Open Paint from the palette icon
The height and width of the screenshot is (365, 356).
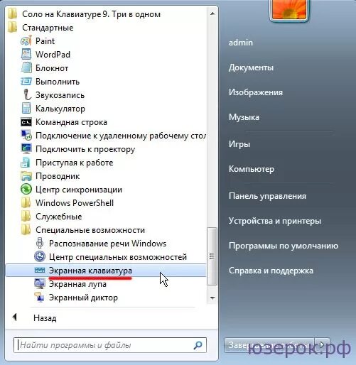26,41
